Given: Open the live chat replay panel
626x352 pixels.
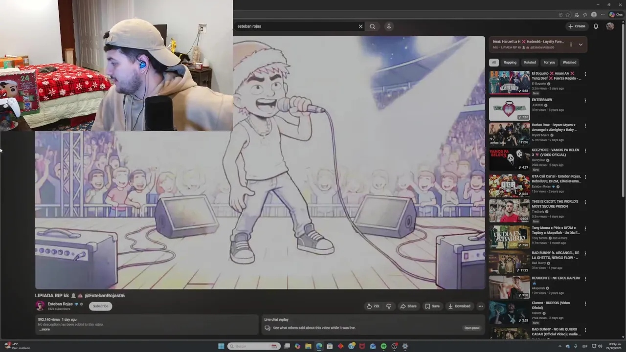Looking at the screenshot, I should click(472, 328).
